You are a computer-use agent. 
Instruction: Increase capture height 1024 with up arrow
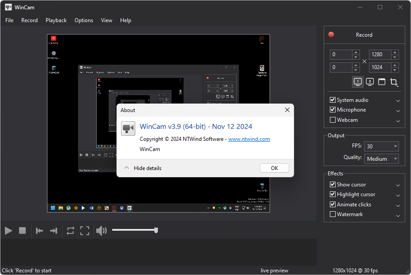click(395, 65)
